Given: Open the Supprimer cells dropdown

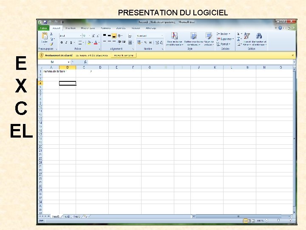Looking at the screenshot, I should (225, 39).
